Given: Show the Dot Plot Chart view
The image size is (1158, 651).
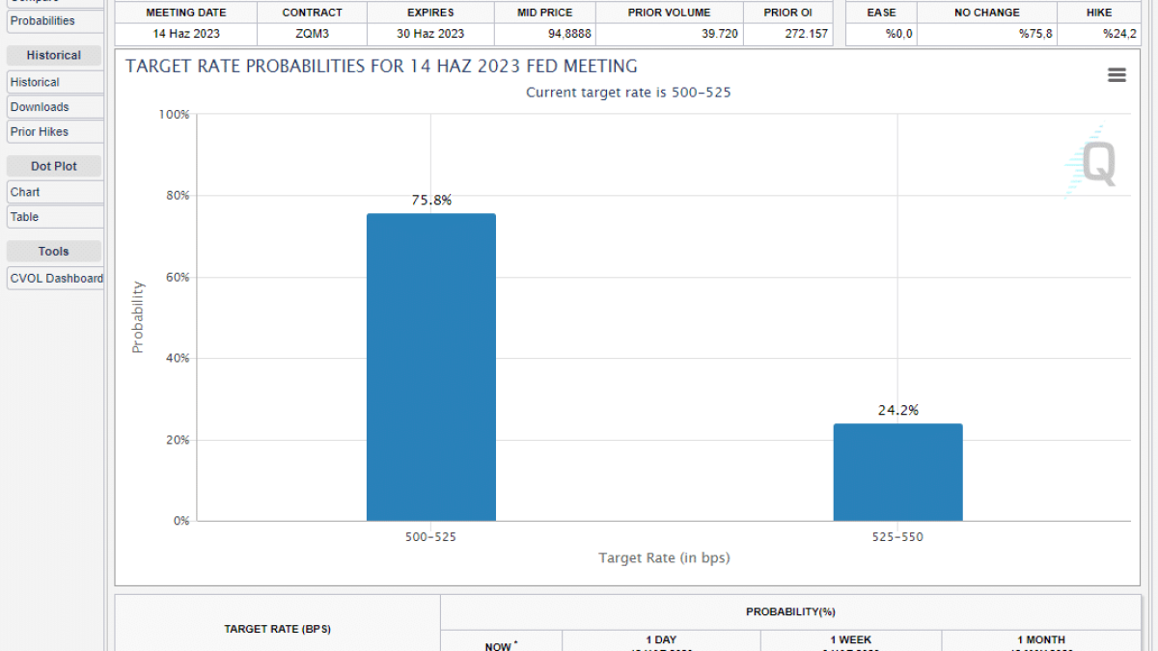Looking at the screenshot, I should [26, 192].
